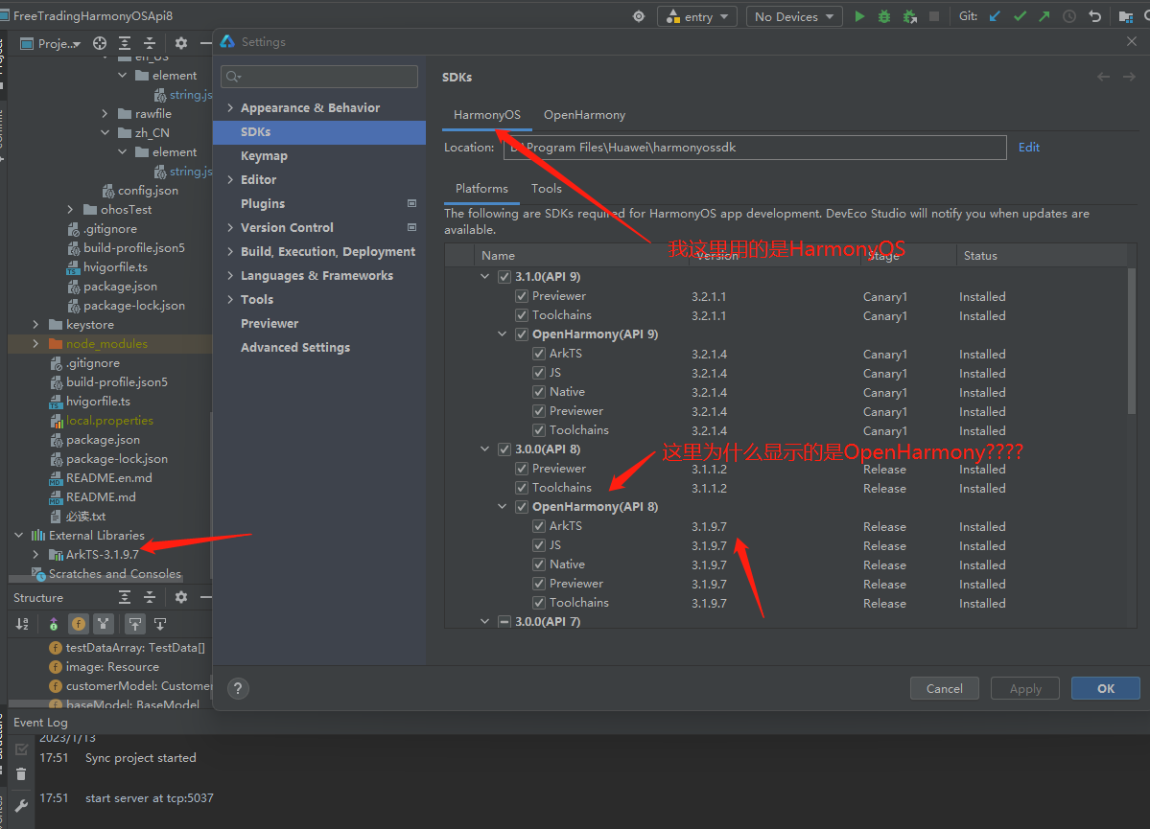Image resolution: width=1150 pixels, height=829 pixels.
Task: Click the target icon beside entry dropdown
Action: pos(639,16)
